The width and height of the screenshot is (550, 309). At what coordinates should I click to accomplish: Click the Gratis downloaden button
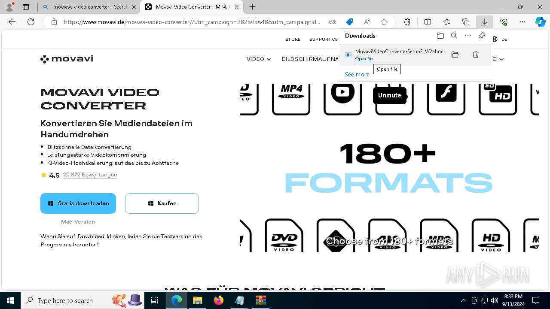78,203
